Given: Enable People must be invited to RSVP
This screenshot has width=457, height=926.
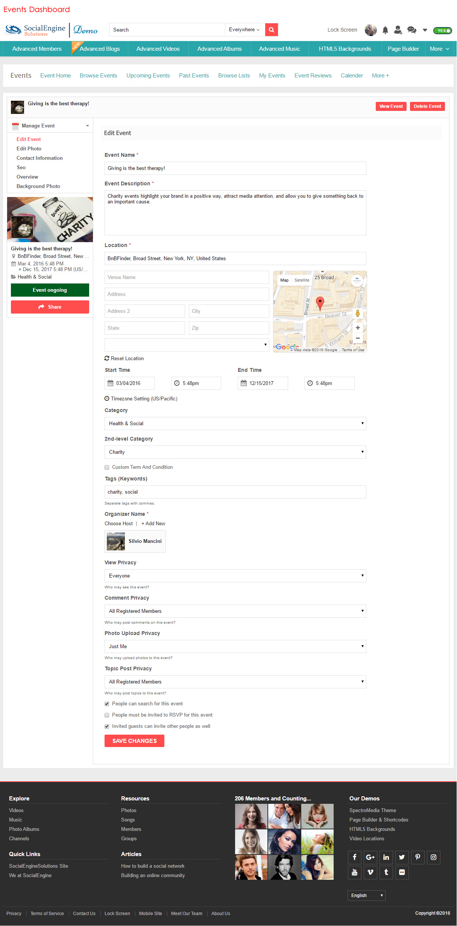Looking at the screenshot, I should tap(107, 715).
